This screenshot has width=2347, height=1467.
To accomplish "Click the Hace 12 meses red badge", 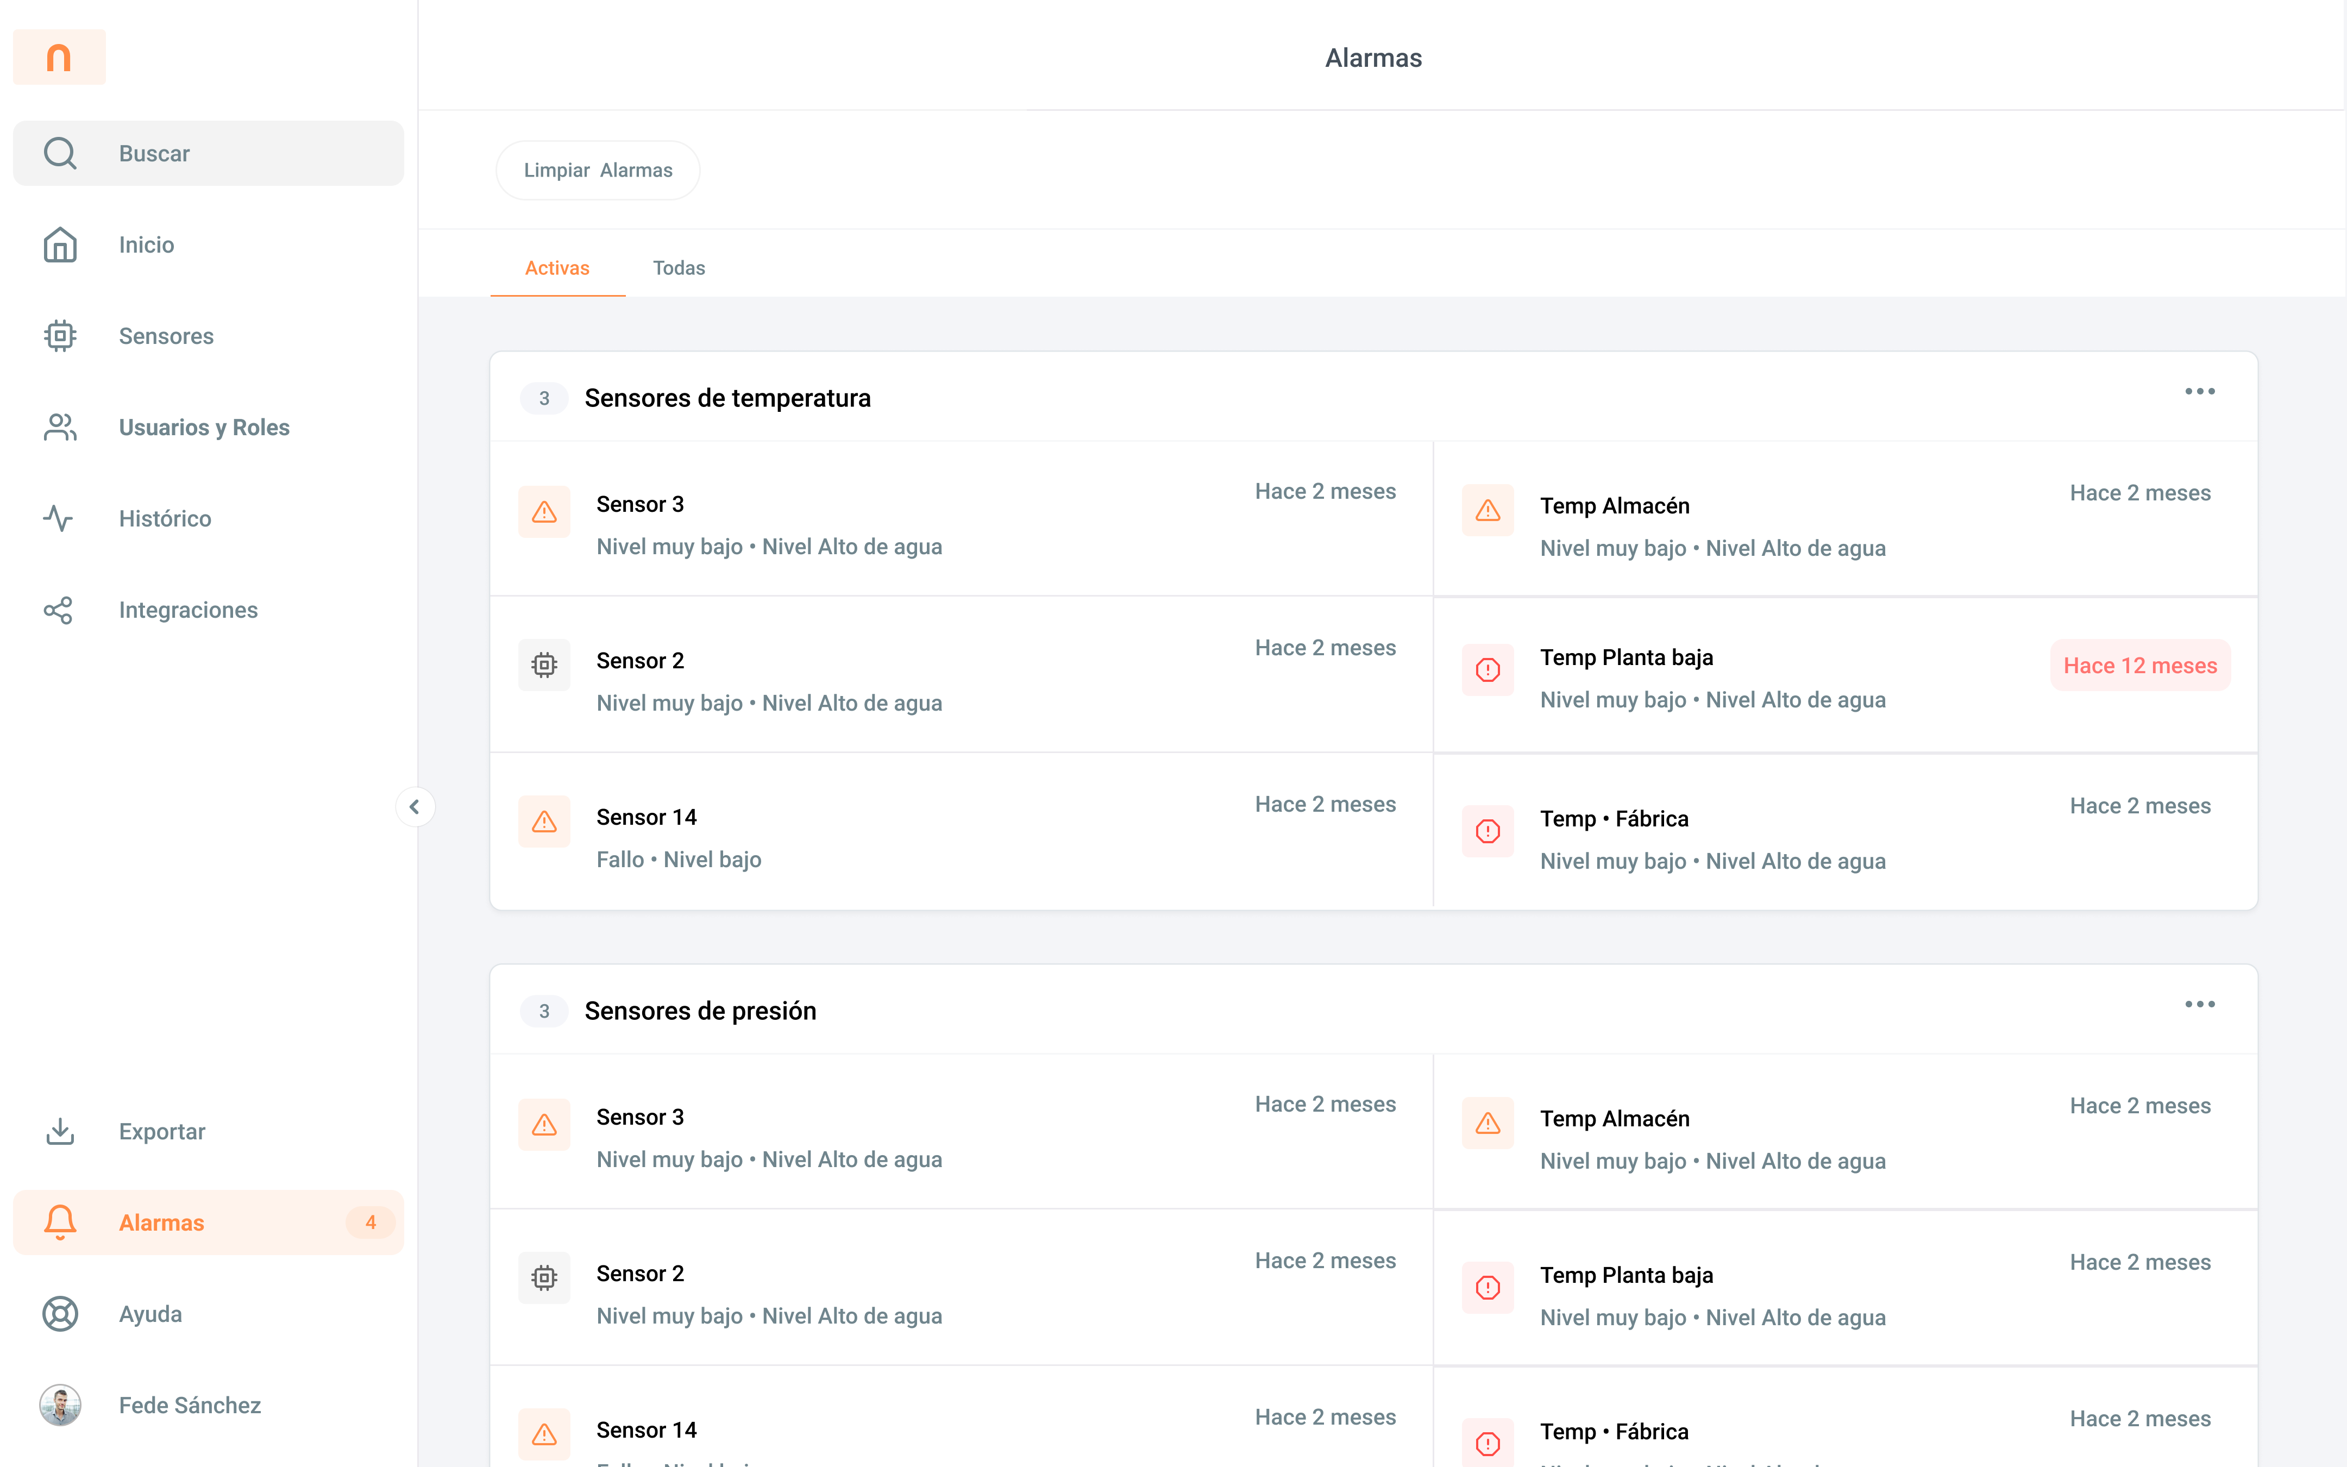I will click(x=2139, y=666).
